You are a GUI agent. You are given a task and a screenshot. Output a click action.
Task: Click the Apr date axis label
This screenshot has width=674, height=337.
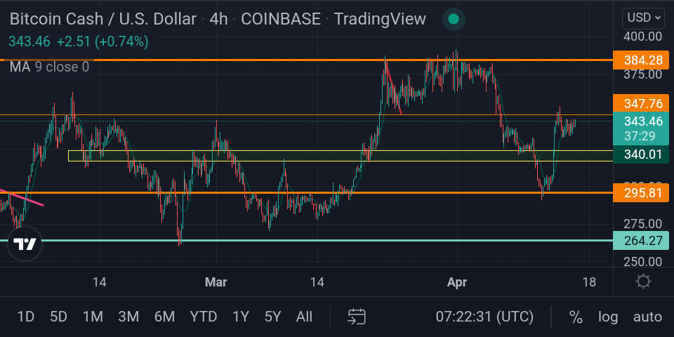click(x=457, y=282)
